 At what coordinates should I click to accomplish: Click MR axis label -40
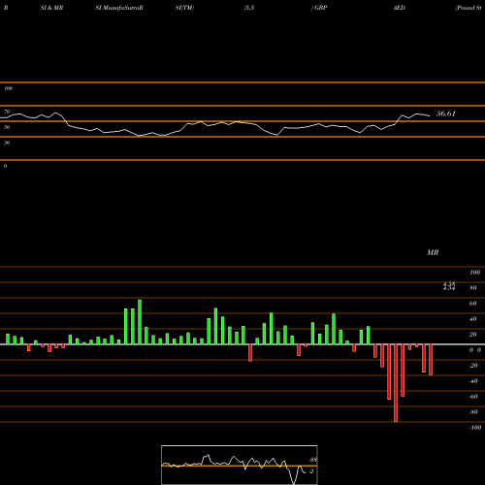point(473,381)
